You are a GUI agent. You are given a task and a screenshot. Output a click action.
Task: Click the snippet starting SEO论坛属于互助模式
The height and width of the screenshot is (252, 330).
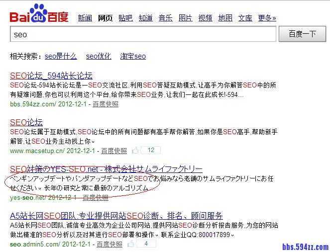point(144,137)
